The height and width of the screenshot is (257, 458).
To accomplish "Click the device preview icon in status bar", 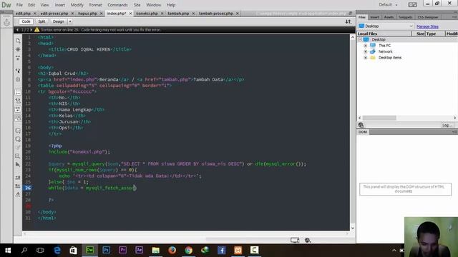I will pos(295,240).
